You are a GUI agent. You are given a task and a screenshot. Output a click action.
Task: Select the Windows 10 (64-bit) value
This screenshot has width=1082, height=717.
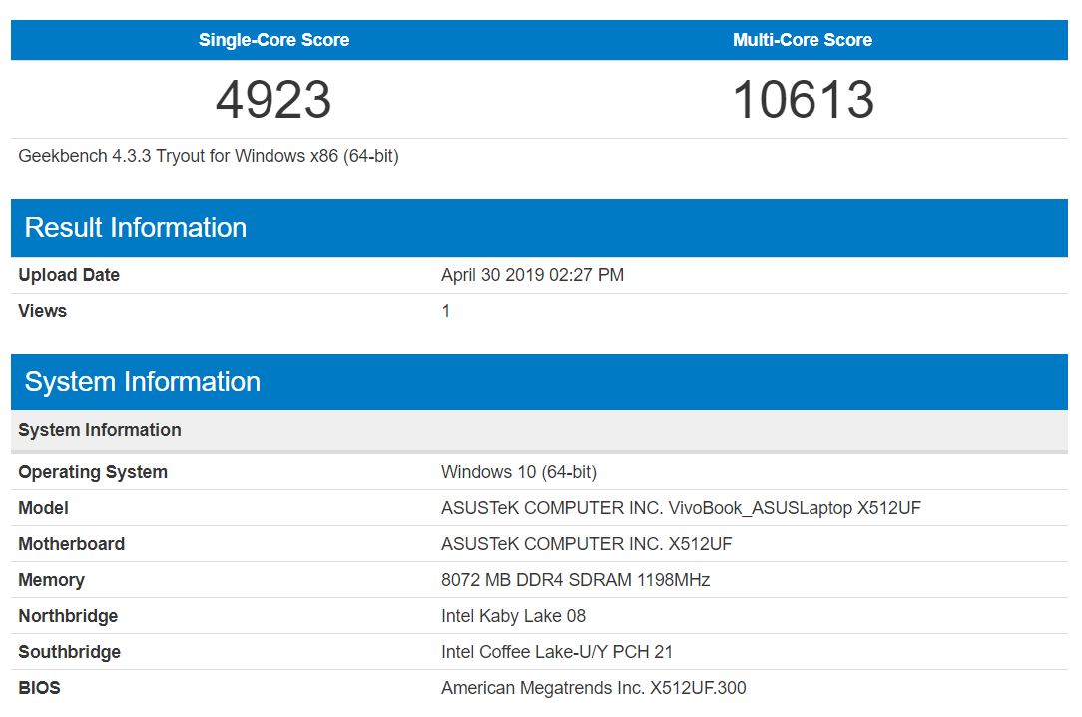(519, 472)
